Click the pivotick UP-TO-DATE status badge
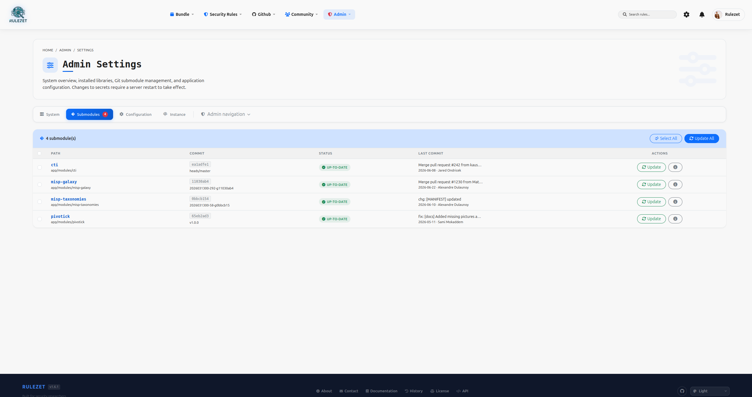The image size is (752, 397). click(335, 219)
